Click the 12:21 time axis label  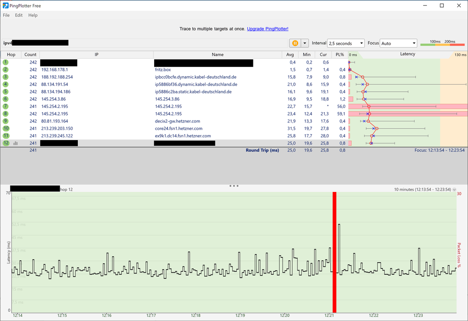[329, 315]
